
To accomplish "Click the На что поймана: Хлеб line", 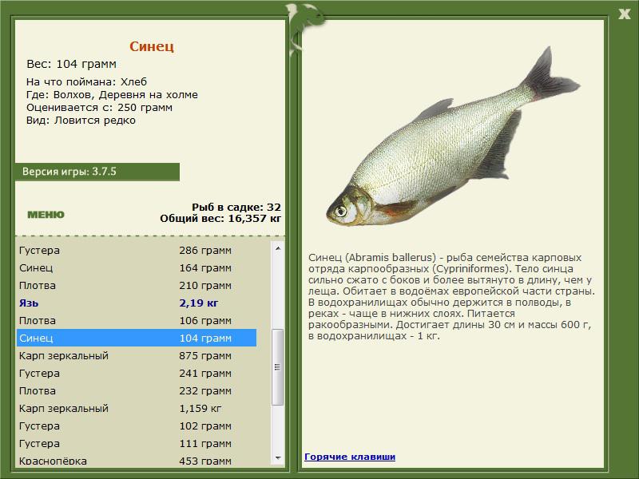I will (x=86, y=81).
